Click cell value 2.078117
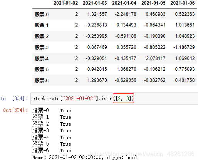The width and height of the screenshot is (198, 161). 156,58
